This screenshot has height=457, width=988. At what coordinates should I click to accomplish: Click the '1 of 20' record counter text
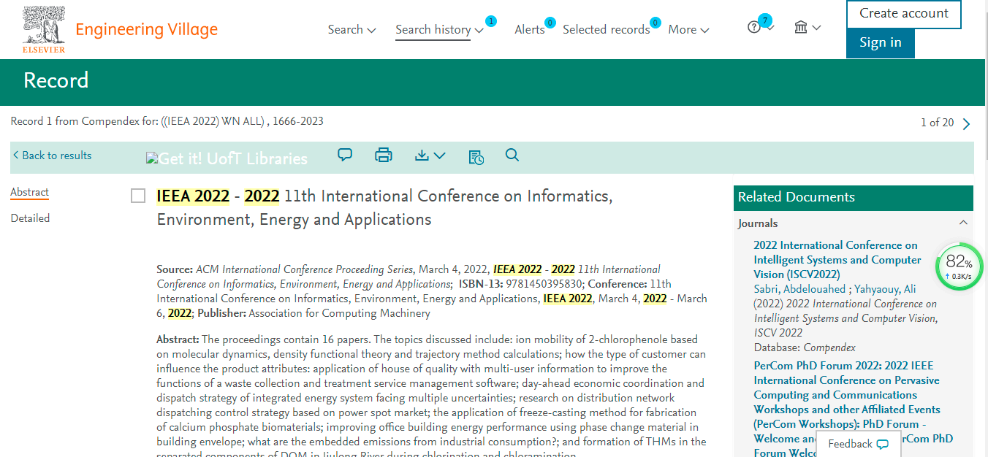937,123
